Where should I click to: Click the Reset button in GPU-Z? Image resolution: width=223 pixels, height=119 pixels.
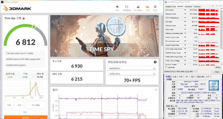pos(218,67)
